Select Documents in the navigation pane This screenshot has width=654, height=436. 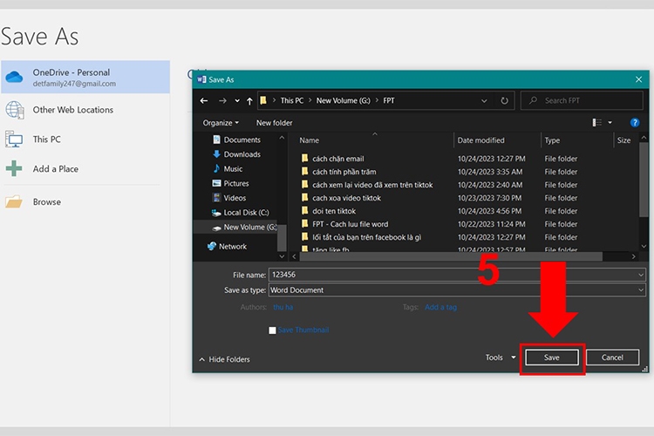click(x=242, y=140)
